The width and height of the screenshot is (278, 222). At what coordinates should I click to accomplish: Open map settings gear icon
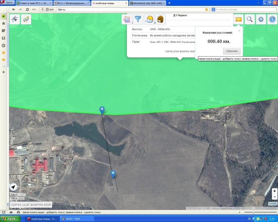261,20
